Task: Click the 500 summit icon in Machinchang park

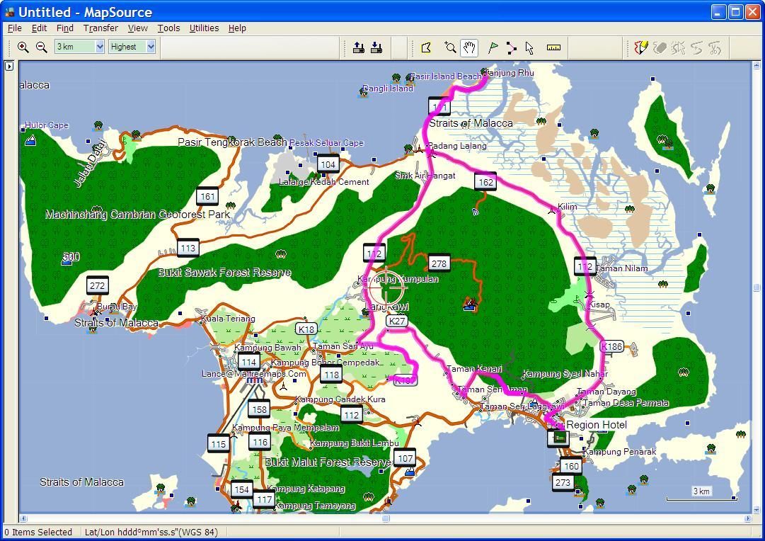Action: pos(67,262)
